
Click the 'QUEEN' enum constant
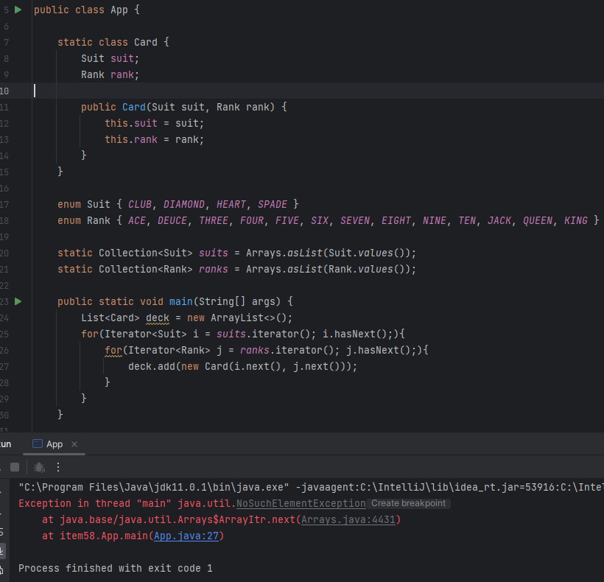538,220
